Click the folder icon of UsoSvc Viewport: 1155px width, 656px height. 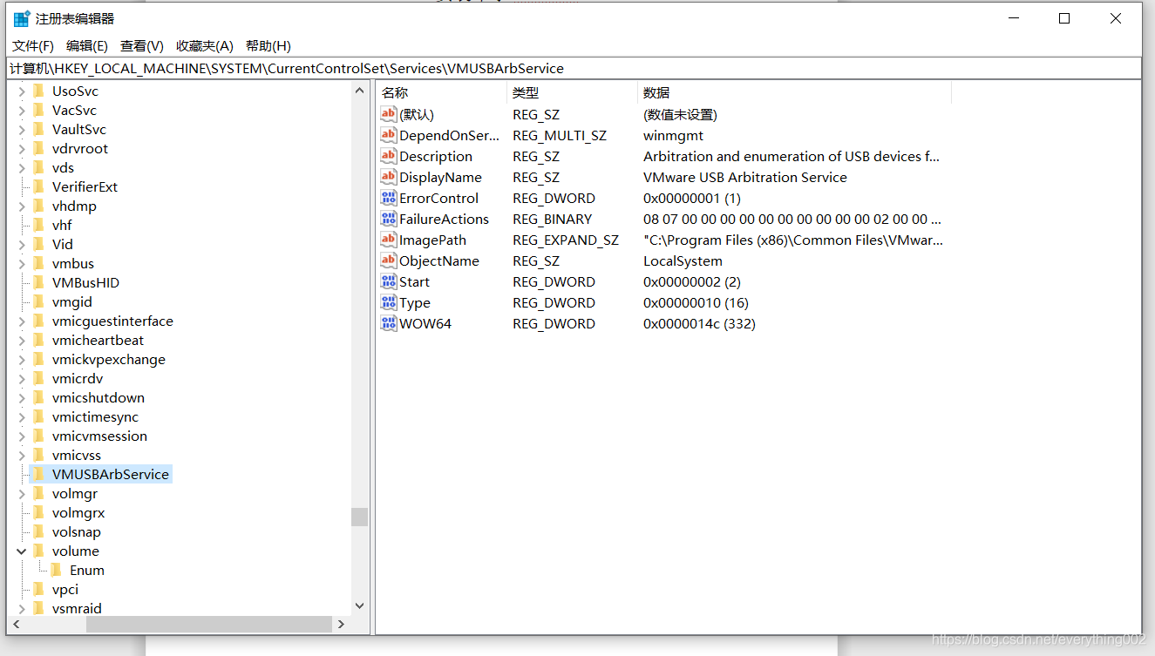click(38, 91)
